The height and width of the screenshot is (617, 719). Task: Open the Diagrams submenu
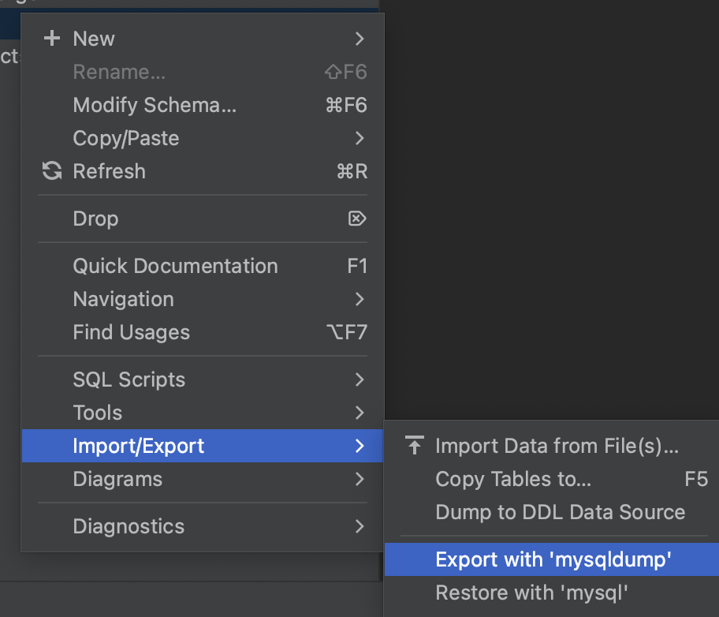click(x=202, y=479)
